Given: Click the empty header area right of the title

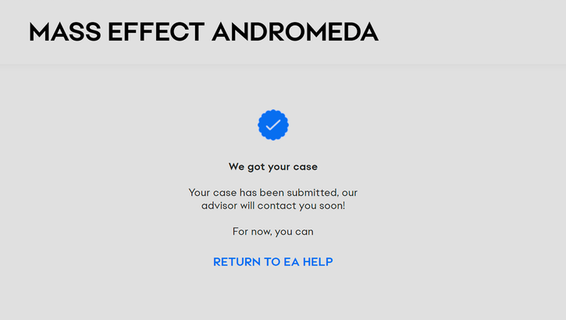Looking at the screenshot, I should pos(476,32).
